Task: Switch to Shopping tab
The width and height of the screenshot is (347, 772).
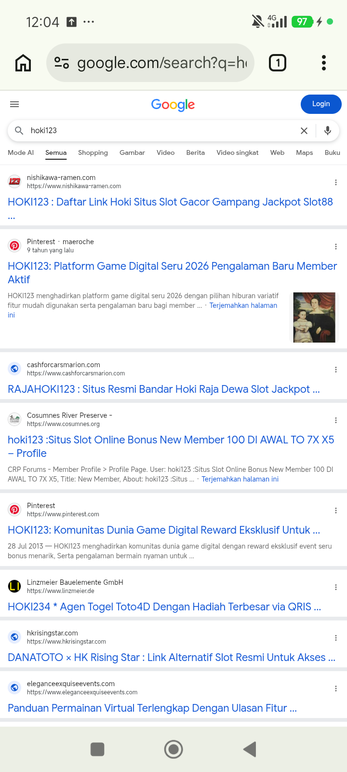Action: click(93, 152)
